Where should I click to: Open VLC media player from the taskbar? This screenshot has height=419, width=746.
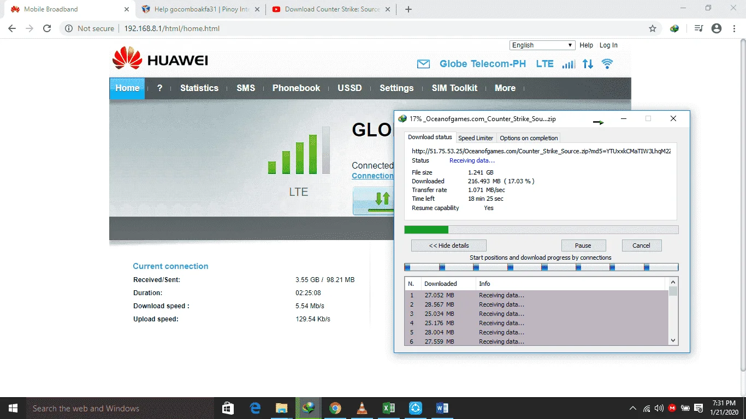click(362, 408)
